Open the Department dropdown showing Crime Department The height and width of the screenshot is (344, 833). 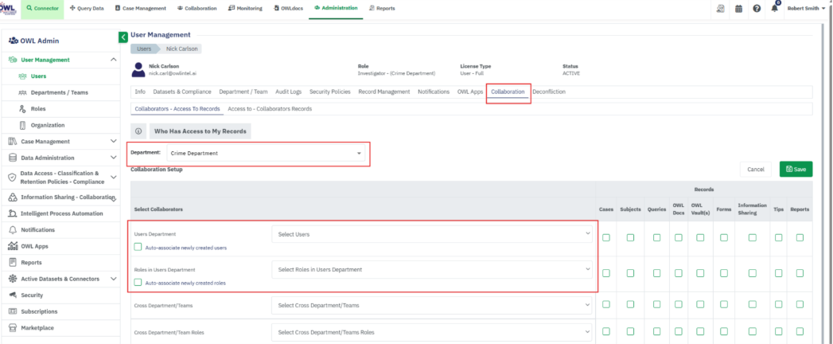249,153
